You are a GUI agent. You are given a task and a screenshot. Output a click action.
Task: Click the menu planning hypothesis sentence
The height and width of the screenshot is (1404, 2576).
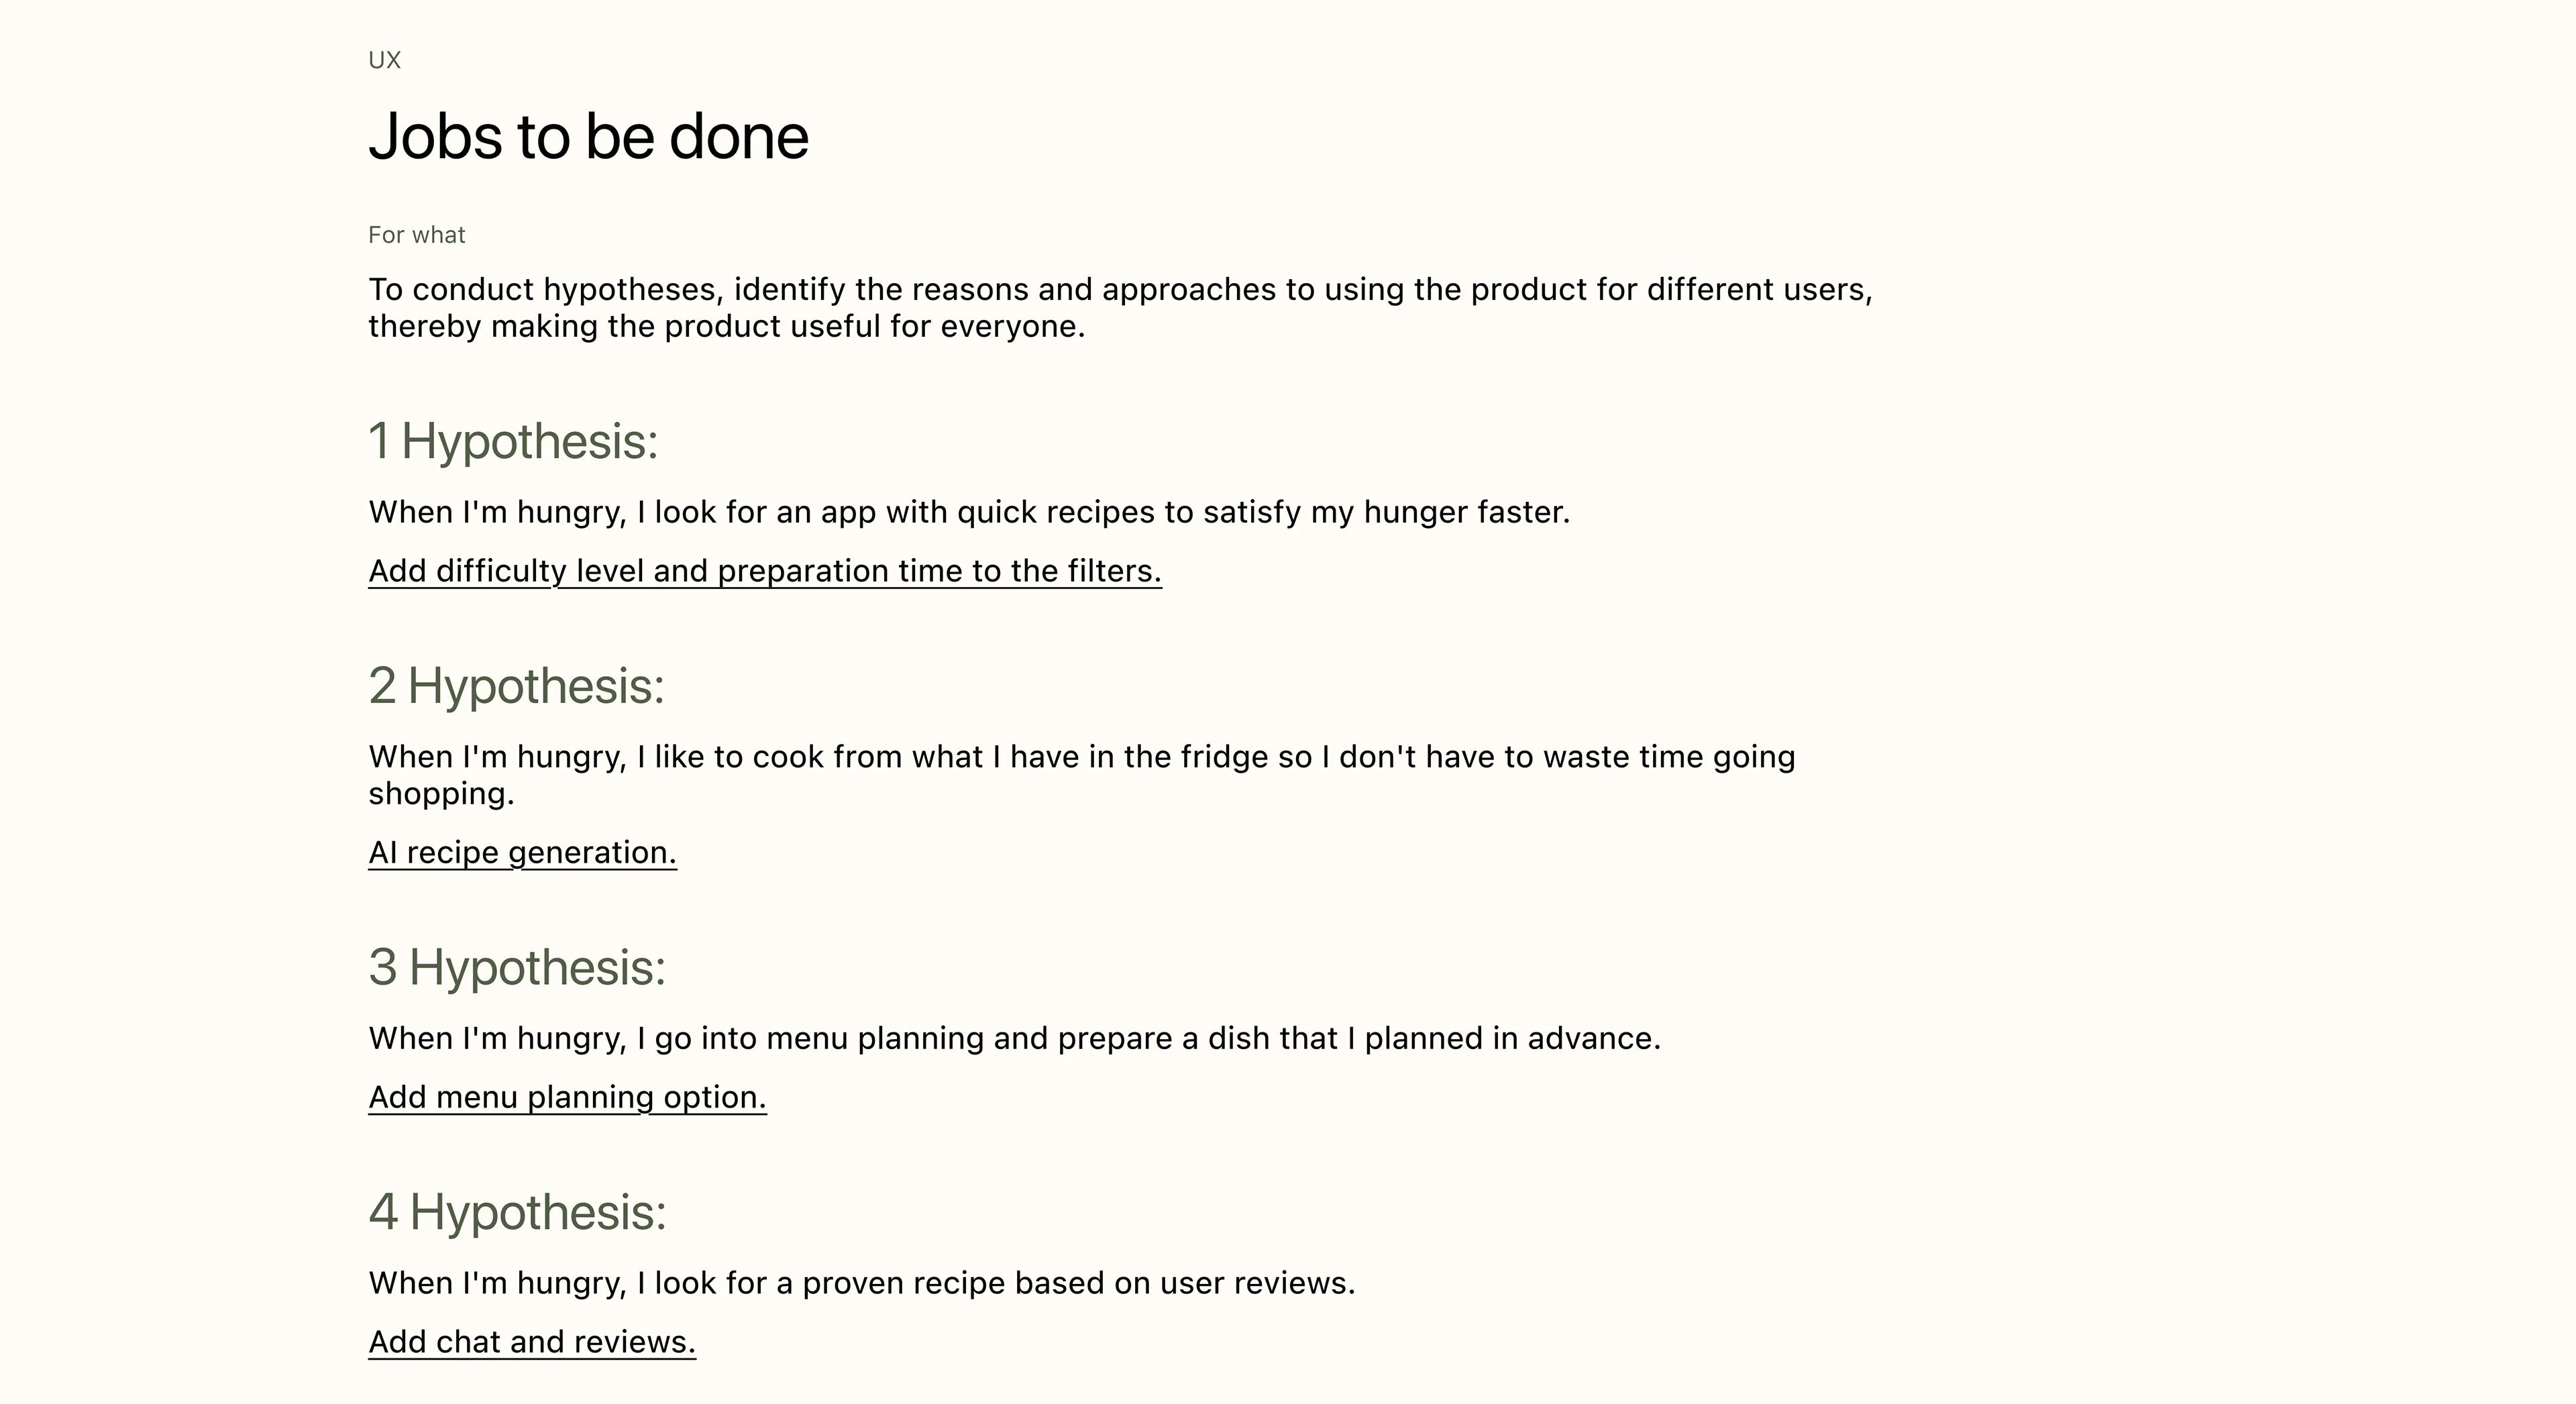point(1014,1038)
